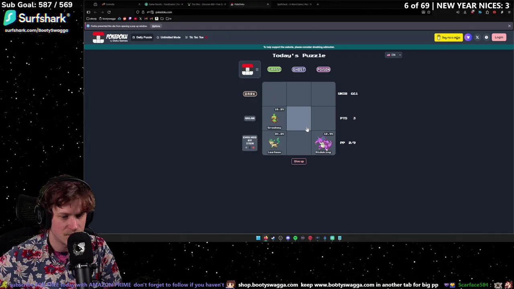Click the Give up button
The width and height of the screenshot is (514, 289).
pos(299,161)
